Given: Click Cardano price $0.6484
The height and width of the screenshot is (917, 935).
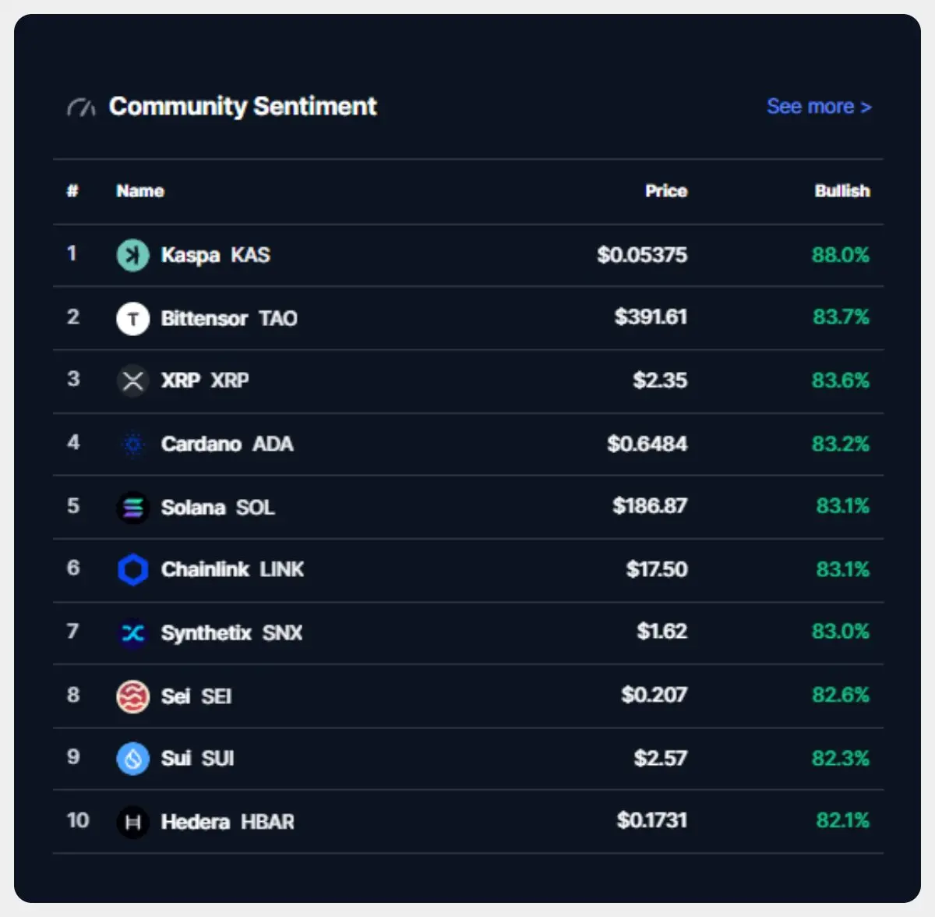Looking at the screenshot, I should pyautogui.click(x=647, y=444).
